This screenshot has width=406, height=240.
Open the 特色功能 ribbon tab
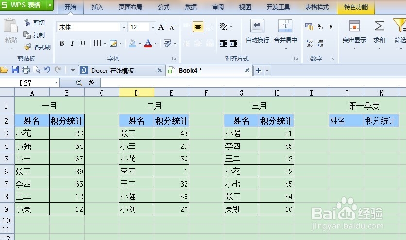pyautogui.click(x=356, y=7)
